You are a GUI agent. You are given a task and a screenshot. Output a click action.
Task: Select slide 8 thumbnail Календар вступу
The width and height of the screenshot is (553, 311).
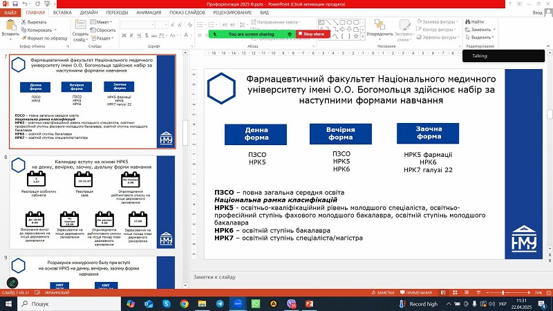pos(92,202)
